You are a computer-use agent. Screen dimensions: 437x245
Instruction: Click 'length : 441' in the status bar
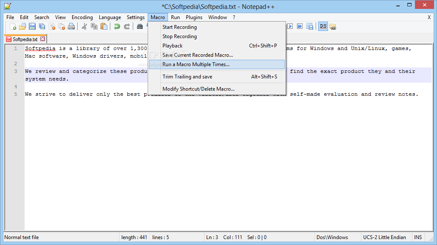134,237
